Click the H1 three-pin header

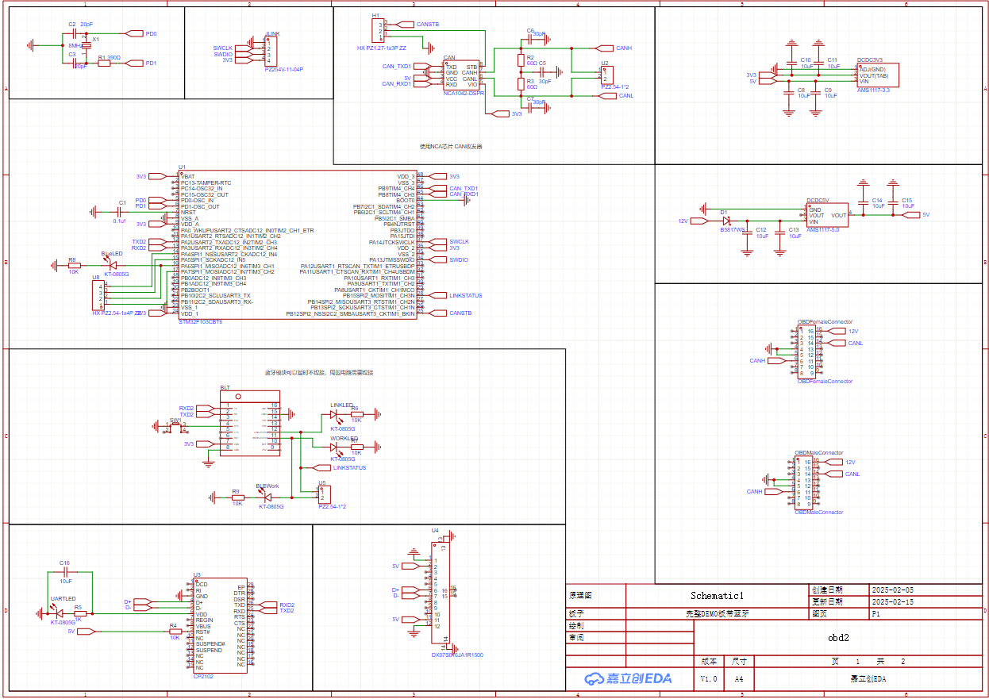pyautogui.click(x=375, y=31)
